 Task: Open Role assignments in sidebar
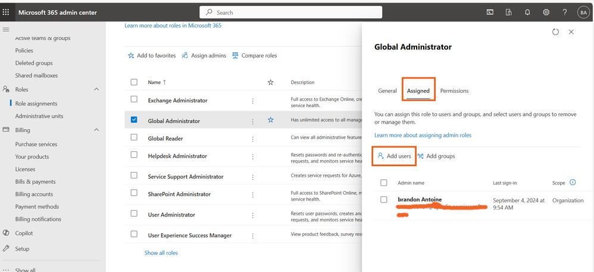tap(36, 104)
